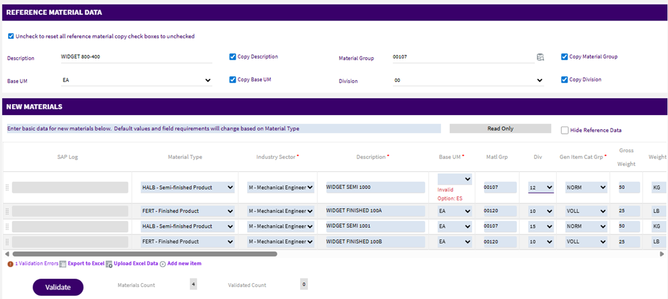This screenshot has width=668, height=299.
Task: Click the reference Material Group field 00107
Action: [x=464, y=57]
